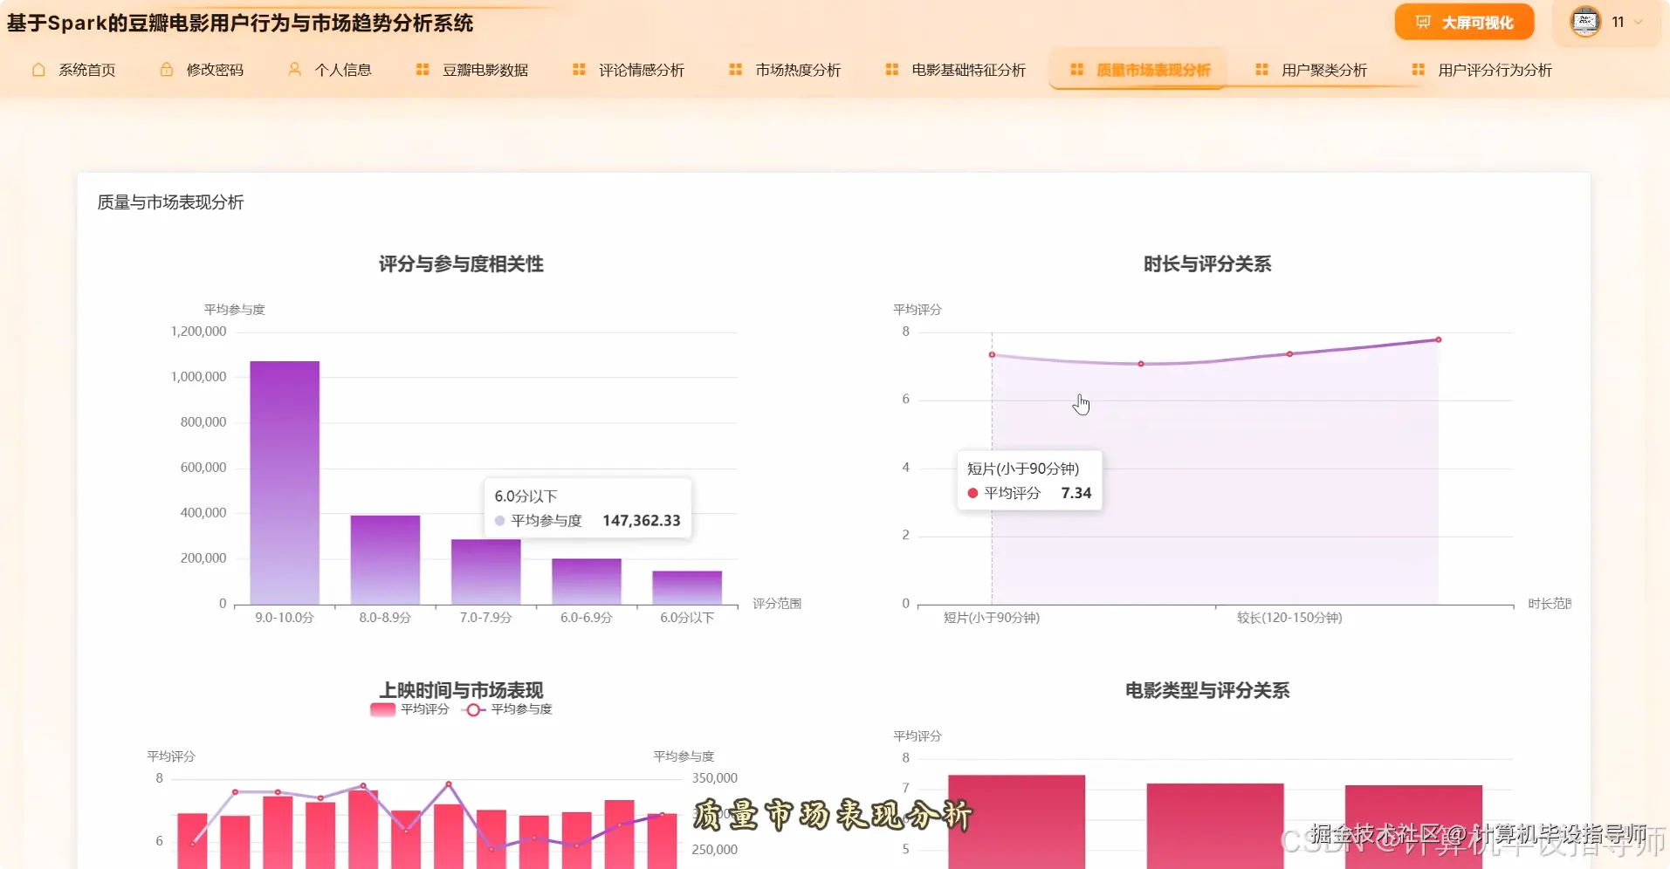Toggle the 平均参与度 legend item
Screen dimensions: 1670x869
coord(507,709)
